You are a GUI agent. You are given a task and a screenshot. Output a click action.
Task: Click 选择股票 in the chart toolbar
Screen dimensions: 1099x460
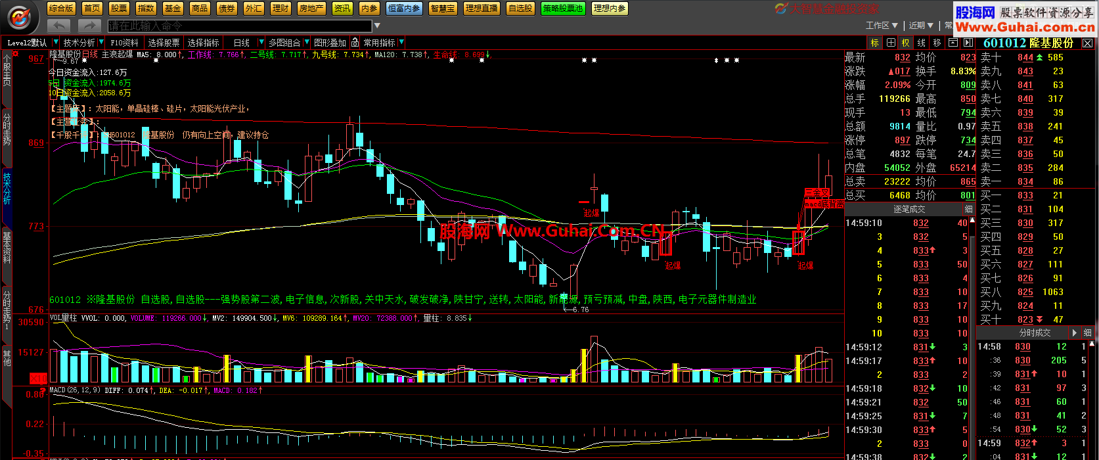tap(164, 43)
